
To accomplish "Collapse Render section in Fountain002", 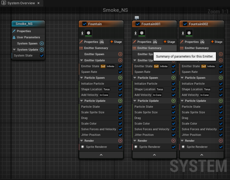I will coord(182,141).
